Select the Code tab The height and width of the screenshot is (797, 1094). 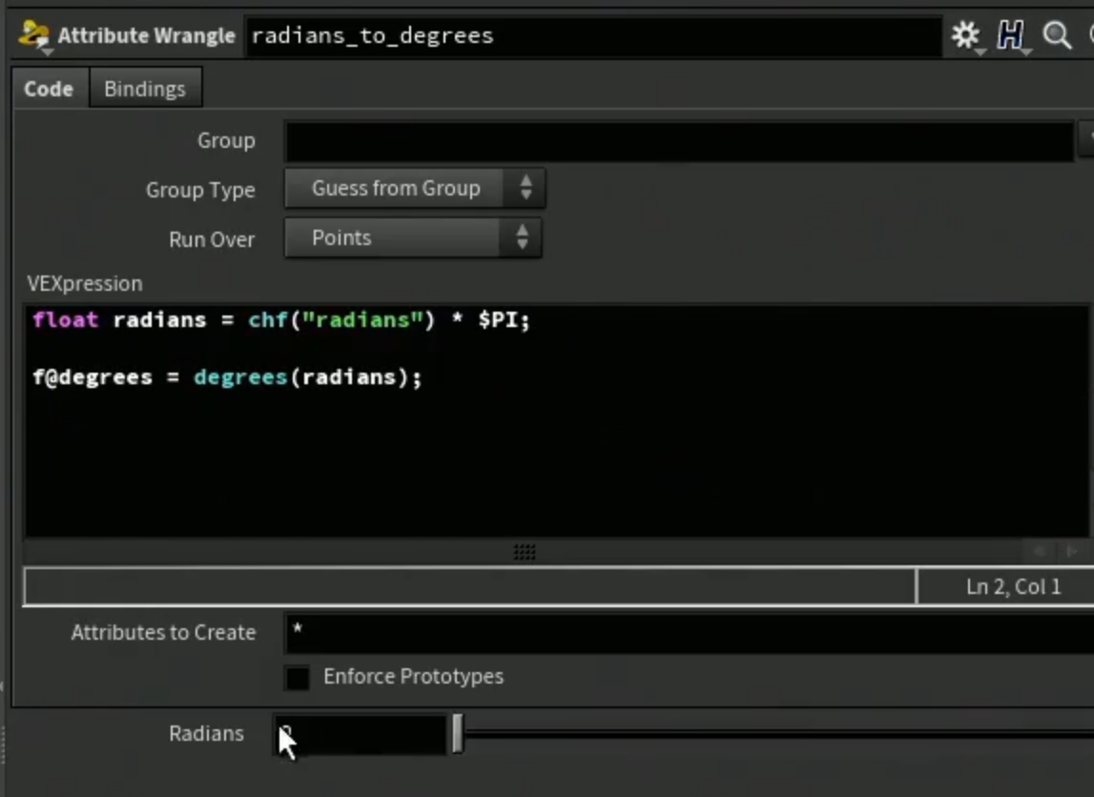point(49,89)
